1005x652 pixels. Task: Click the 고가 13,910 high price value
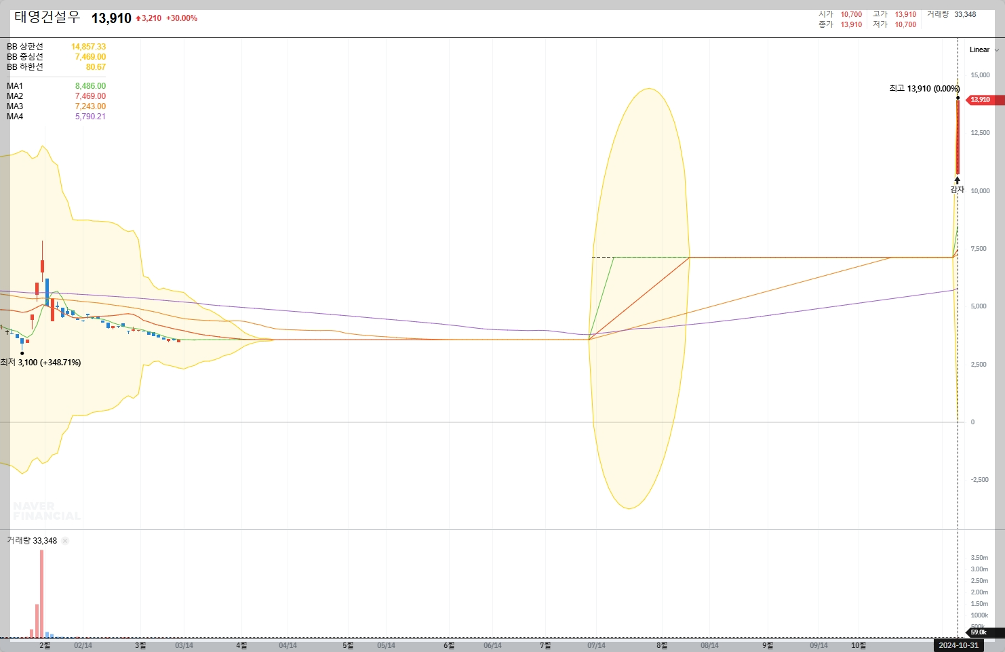coord(905,14)
